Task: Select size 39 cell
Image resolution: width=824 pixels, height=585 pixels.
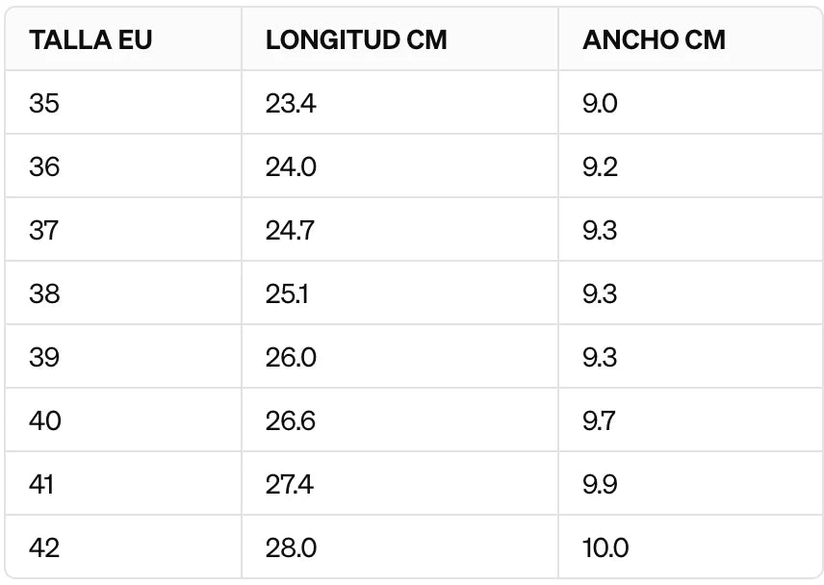Action: (44, 357)
